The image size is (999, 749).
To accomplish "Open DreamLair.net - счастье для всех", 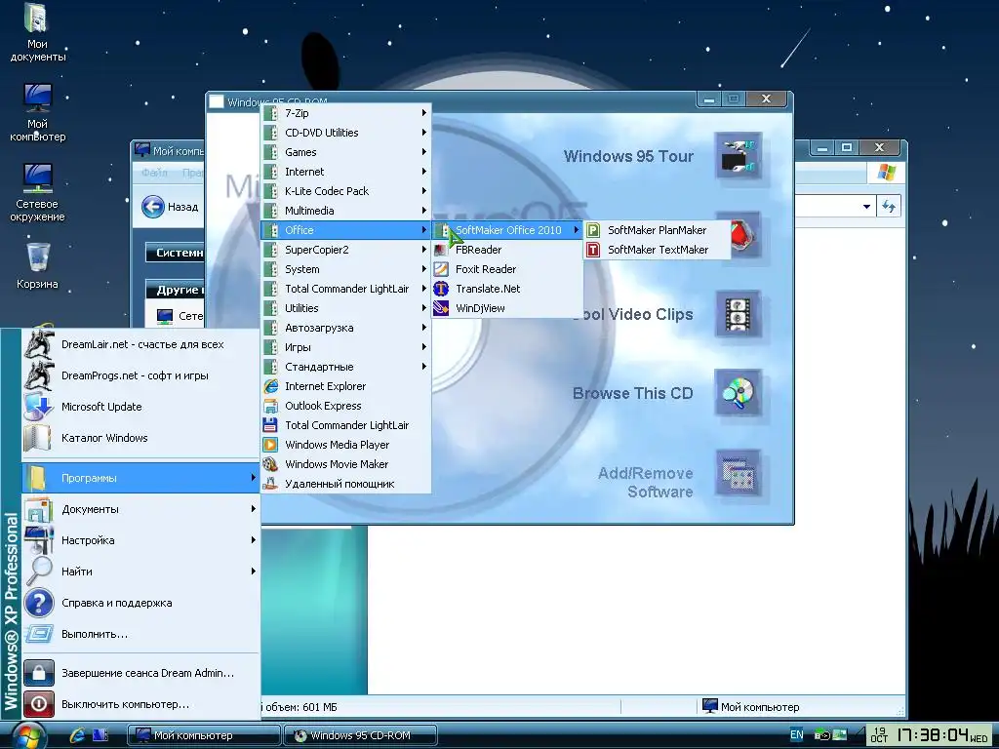I will coord(140,344).
